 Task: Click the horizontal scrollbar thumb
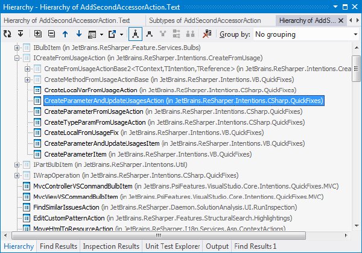click(x=159, y=236)
